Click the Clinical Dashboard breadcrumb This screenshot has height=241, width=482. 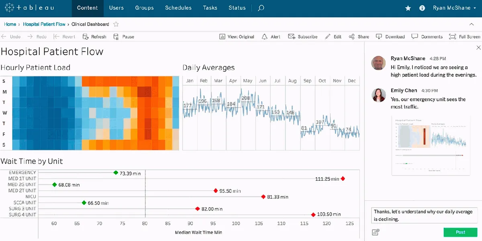[x=90, y=24]
